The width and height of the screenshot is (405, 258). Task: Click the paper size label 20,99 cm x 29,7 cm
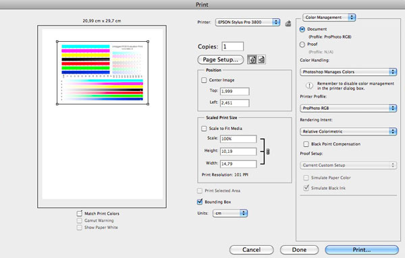(x=102, y=21)
